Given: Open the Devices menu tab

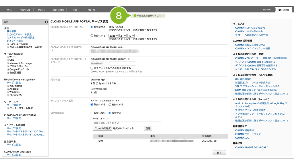Looking at the screenshot, I should (x=42, y=10).
